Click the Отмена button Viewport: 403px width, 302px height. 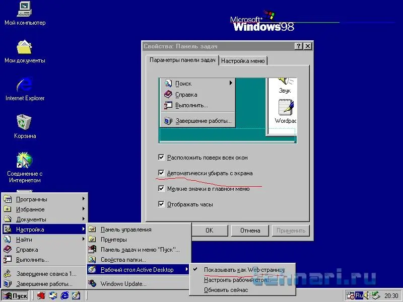[x=250, y=231]
